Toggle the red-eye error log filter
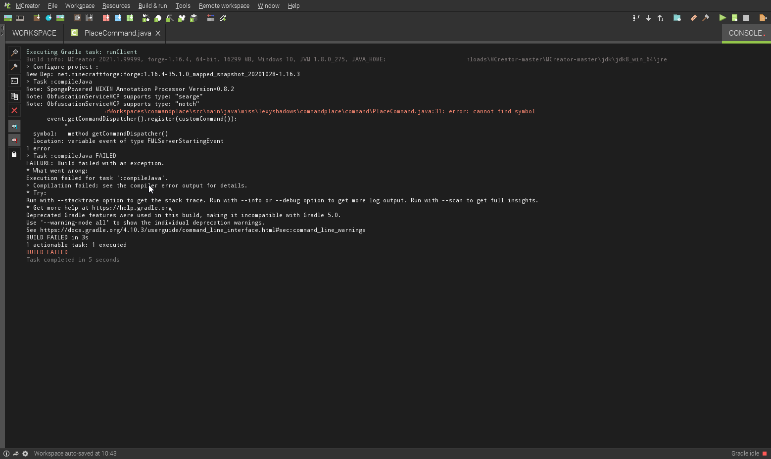Image resolution: width=771 pixels, height=459 pixels. click(14, 140)
